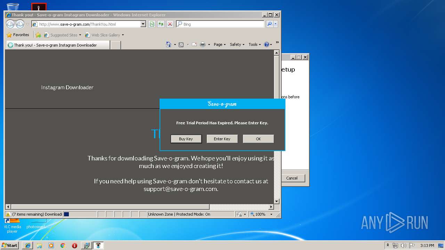Click the search magnifier button
The height and width of the screenshot is (250, 445).
[269, 24]
